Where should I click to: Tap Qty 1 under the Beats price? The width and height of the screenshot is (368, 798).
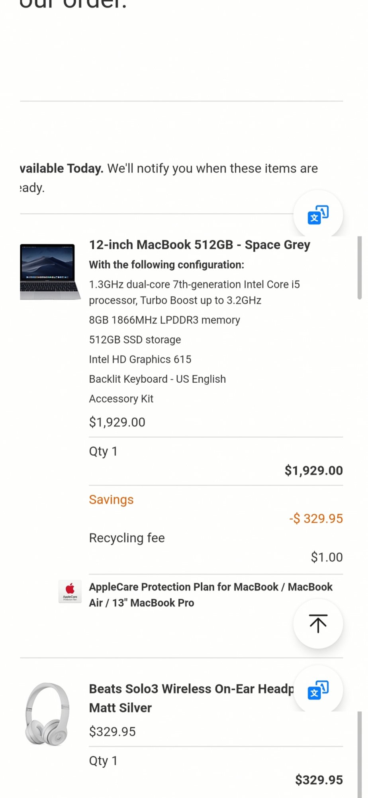pos(103,761)
